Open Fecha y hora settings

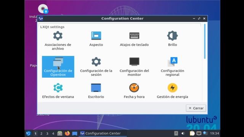pyautogui.click(x=134, y=91)
